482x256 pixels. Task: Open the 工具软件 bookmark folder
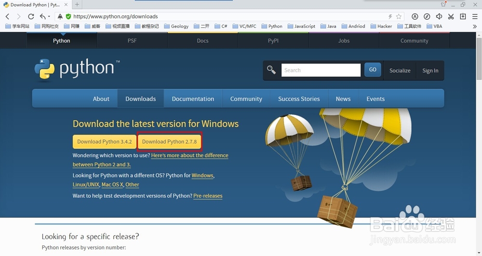(409, 26)
